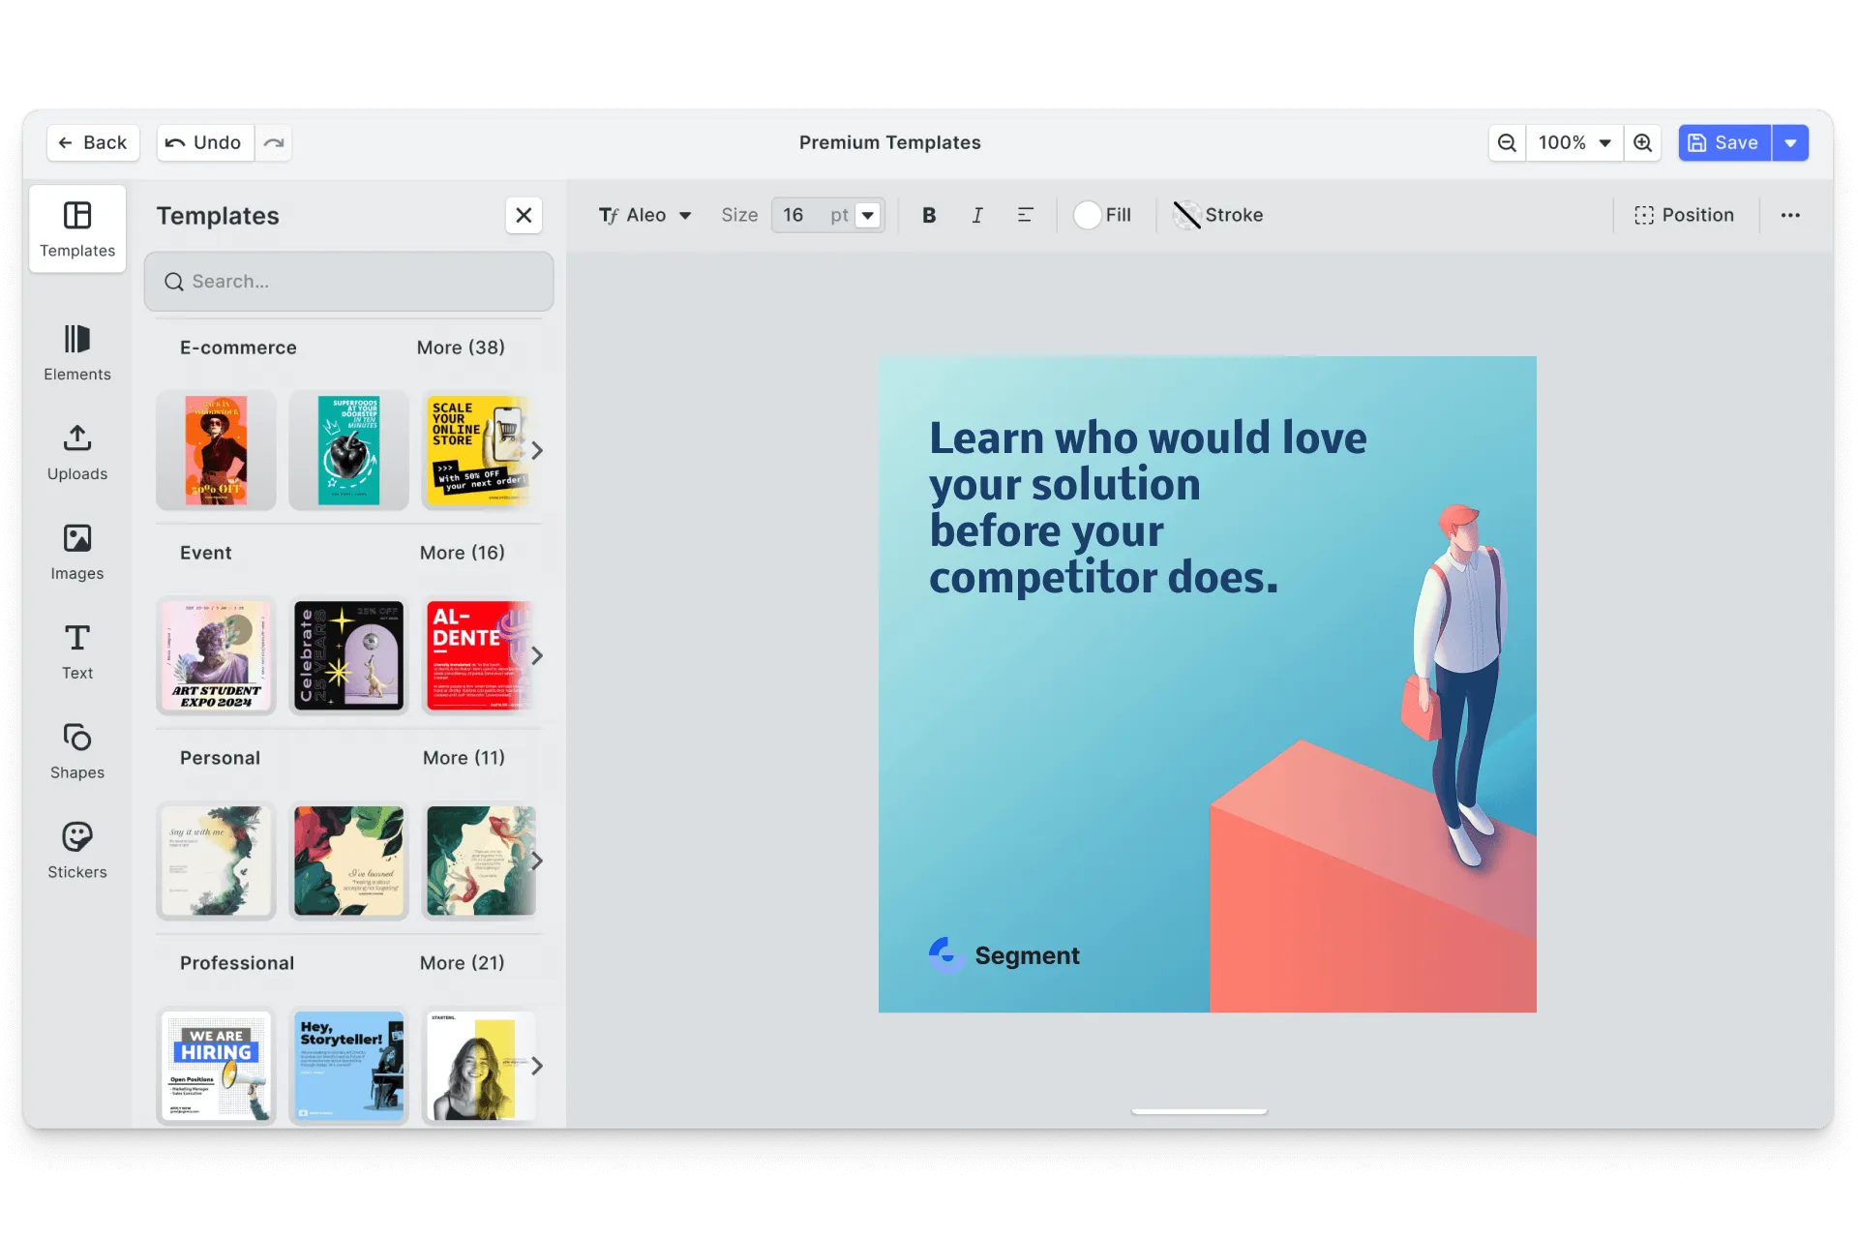Image resolution: width=1858 pixels, height=1239 pixels.
Task: Open the Save options dropdown arrow
Action: 1790,142
